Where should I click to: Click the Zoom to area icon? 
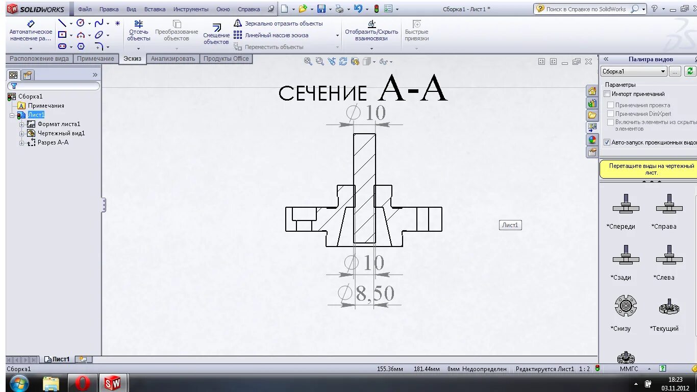[319, 61]
